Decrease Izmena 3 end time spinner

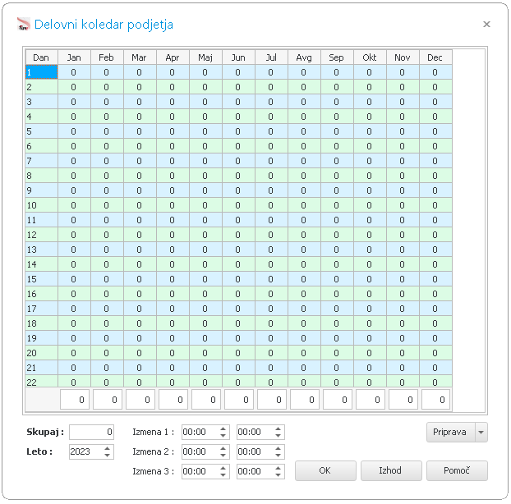click(278, 475)
